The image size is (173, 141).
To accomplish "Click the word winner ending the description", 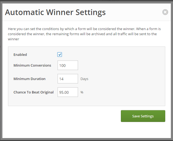I will (13, 39).
